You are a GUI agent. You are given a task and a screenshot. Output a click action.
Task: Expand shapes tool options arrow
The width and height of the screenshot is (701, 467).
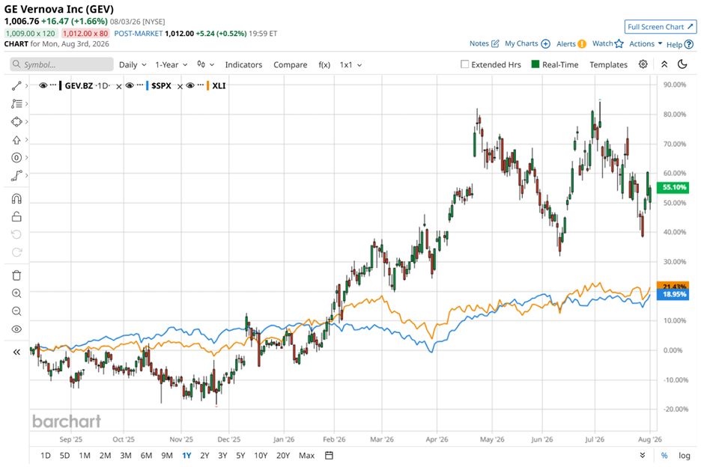point(26,121)
